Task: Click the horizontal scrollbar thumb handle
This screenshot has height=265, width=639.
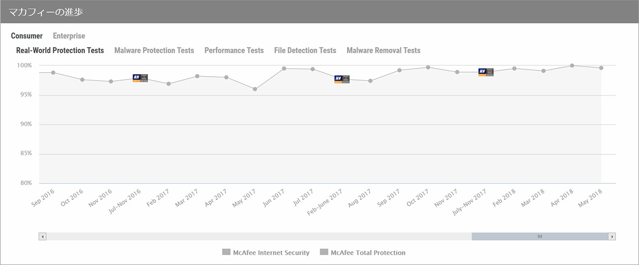Action: click(x=540, y=236)
